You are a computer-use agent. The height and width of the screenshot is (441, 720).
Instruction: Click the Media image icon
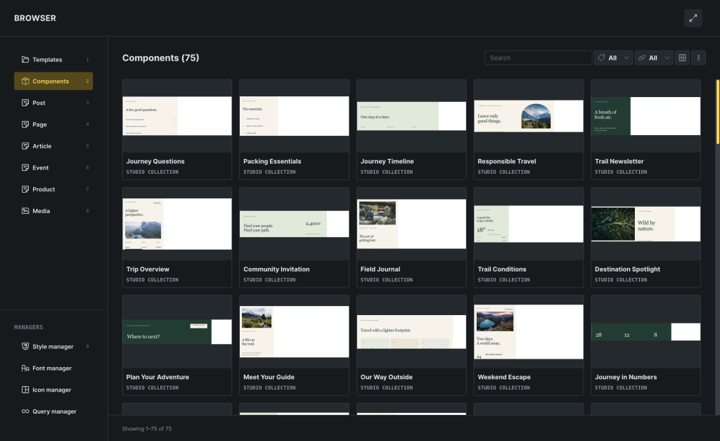(x=25, y=211)
